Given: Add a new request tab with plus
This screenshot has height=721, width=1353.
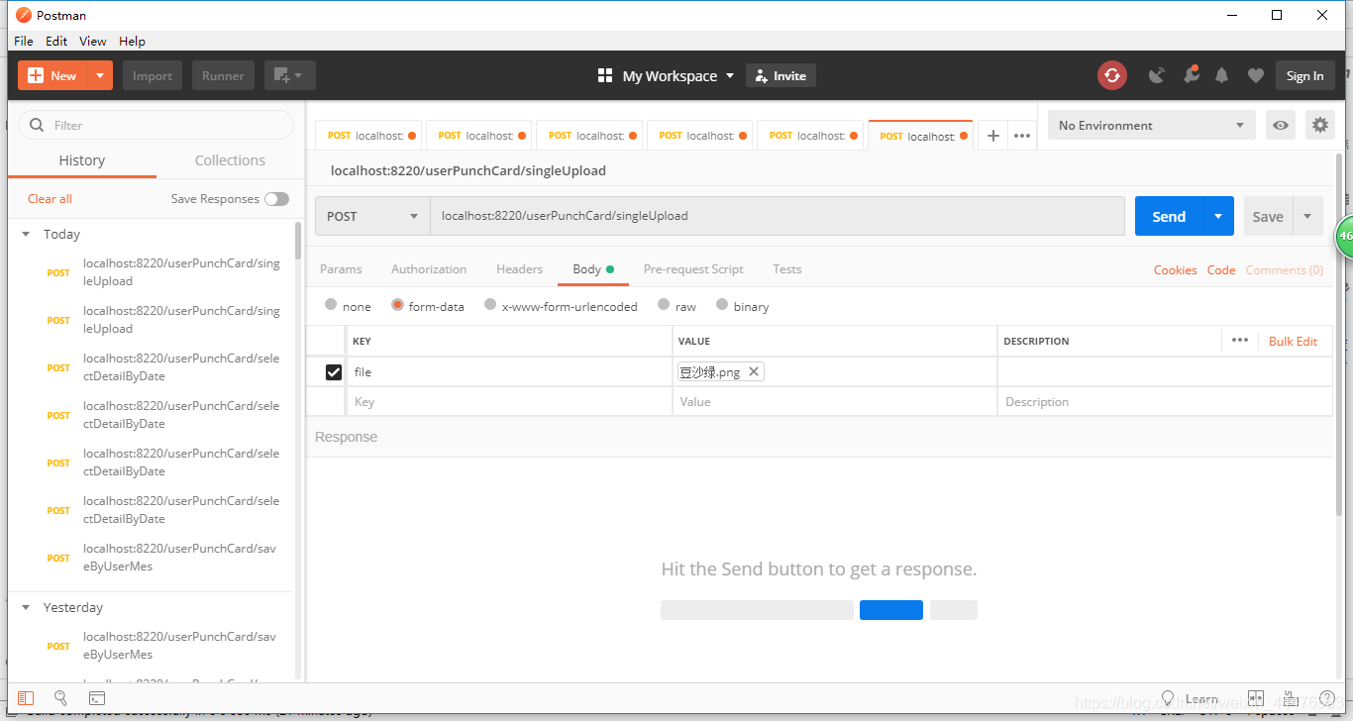Looking at the screenshot, I should click(993, 136).
